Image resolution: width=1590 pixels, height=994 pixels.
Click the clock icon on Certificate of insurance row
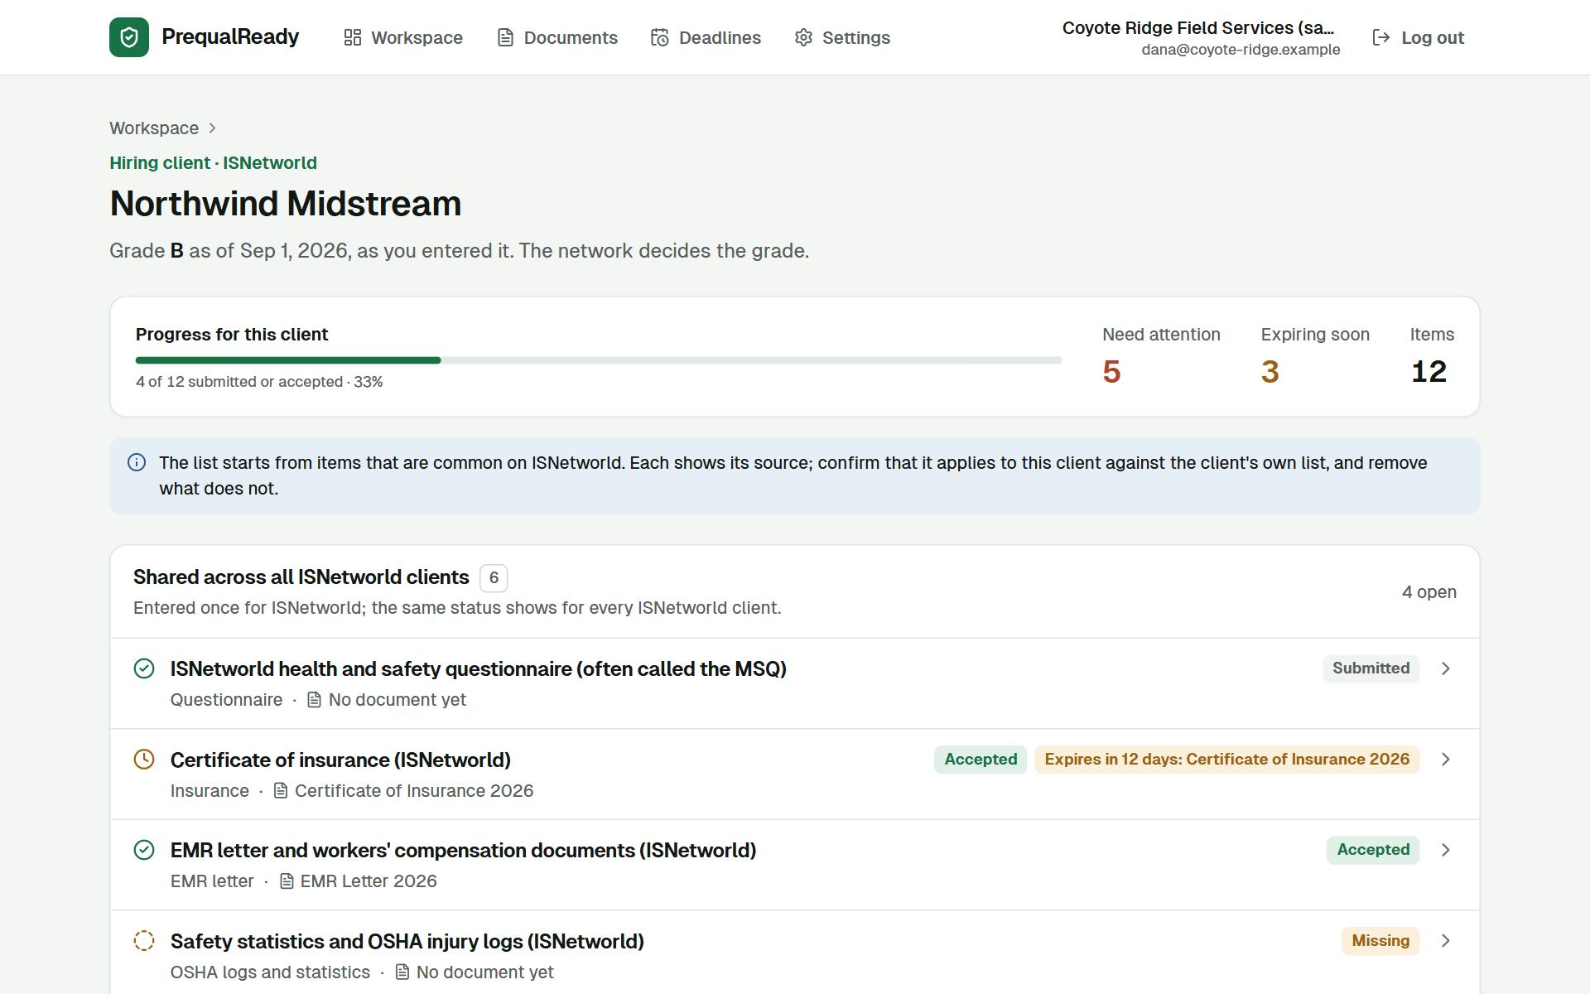pyautogui.click(x=144, y=759)
